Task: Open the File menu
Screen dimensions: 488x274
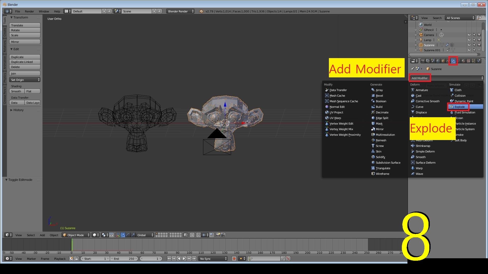Action: tap(18, 11)
